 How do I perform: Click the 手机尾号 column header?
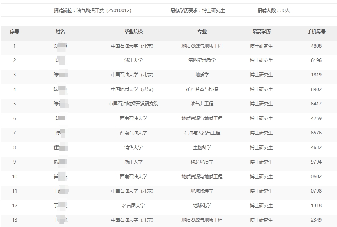pyautogui.click(x=316, y=32)
